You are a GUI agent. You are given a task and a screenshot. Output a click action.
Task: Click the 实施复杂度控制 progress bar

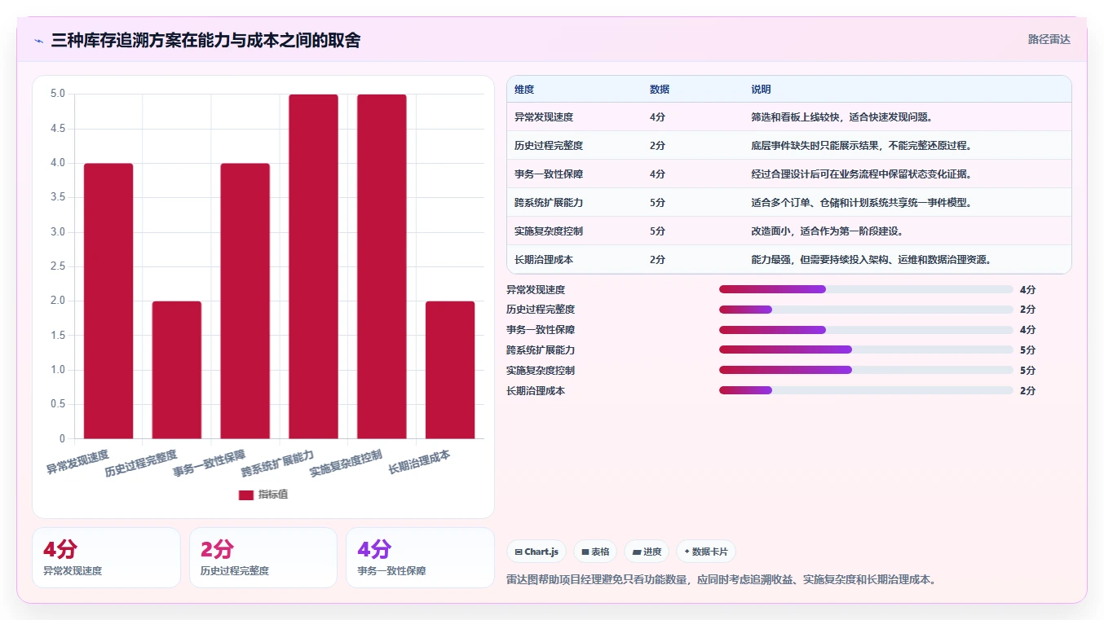[866, 370]
